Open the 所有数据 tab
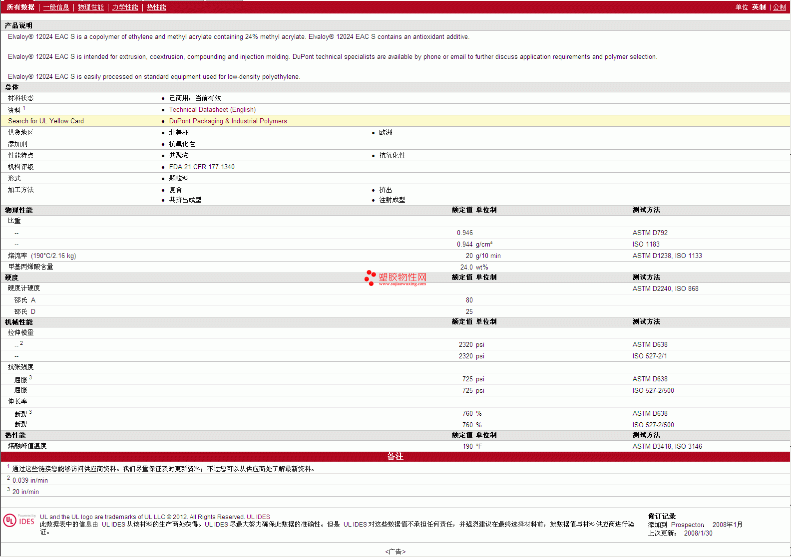Viewport: 791px width, 557px height. [20, 7]
